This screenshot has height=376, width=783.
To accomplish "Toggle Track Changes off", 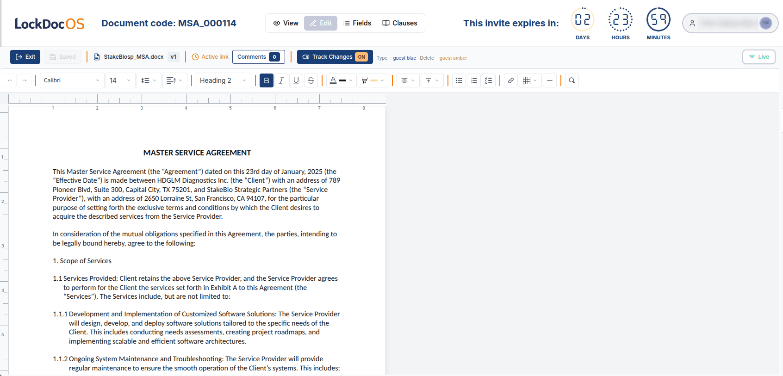I will pos(335,57).
